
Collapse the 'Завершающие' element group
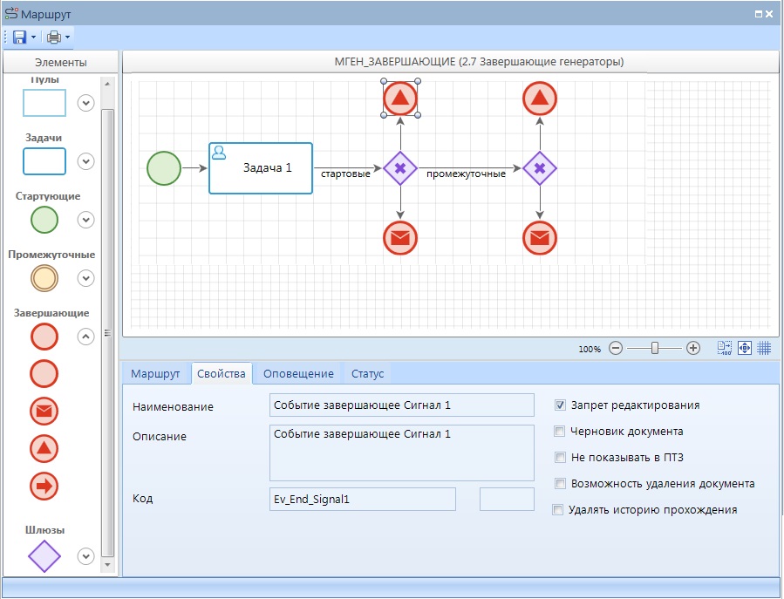pos(85,335)
